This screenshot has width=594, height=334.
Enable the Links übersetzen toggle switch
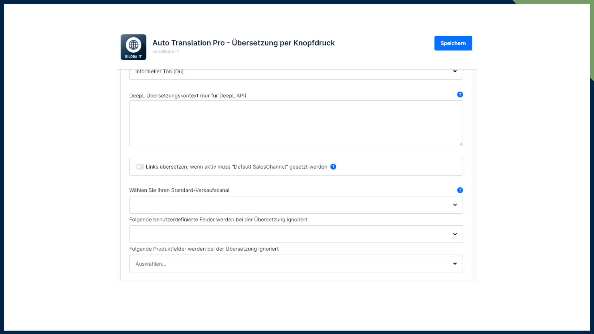coord(140,167)
